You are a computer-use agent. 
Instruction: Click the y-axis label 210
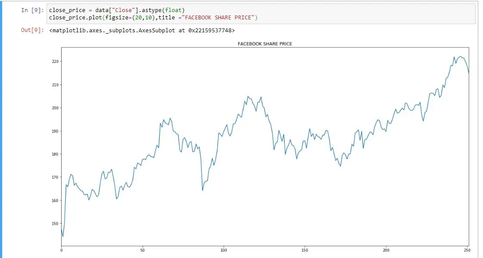pyautogui.click(x=55, y=85)
